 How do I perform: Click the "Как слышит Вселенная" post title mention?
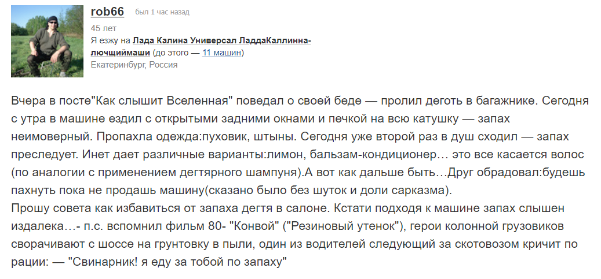click(x=163, y=101)
